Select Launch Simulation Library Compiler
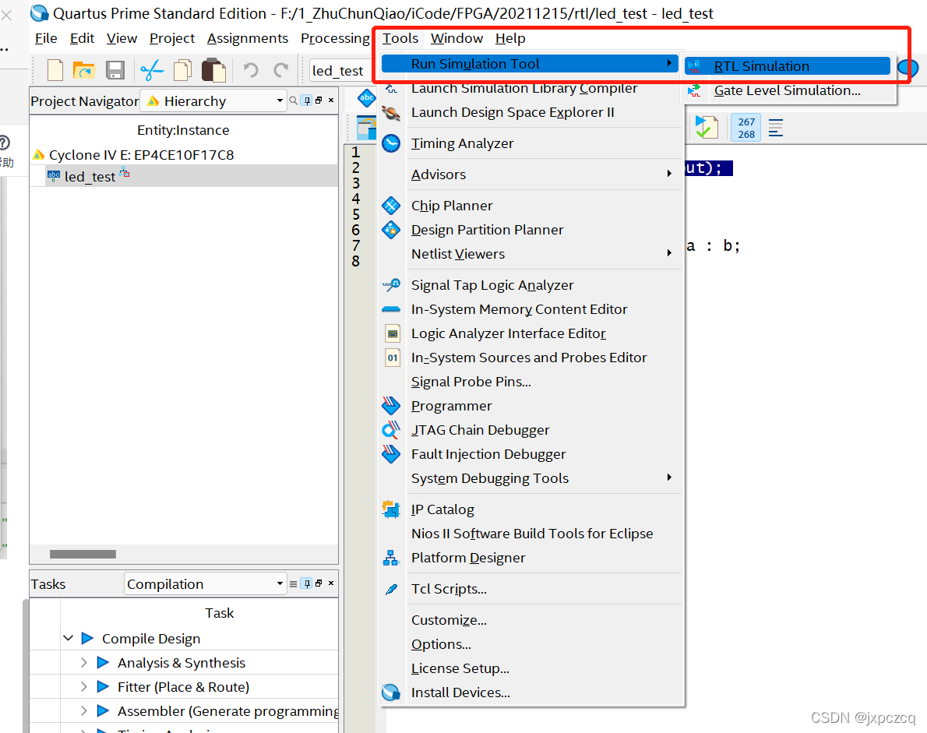 pos(523,88)
